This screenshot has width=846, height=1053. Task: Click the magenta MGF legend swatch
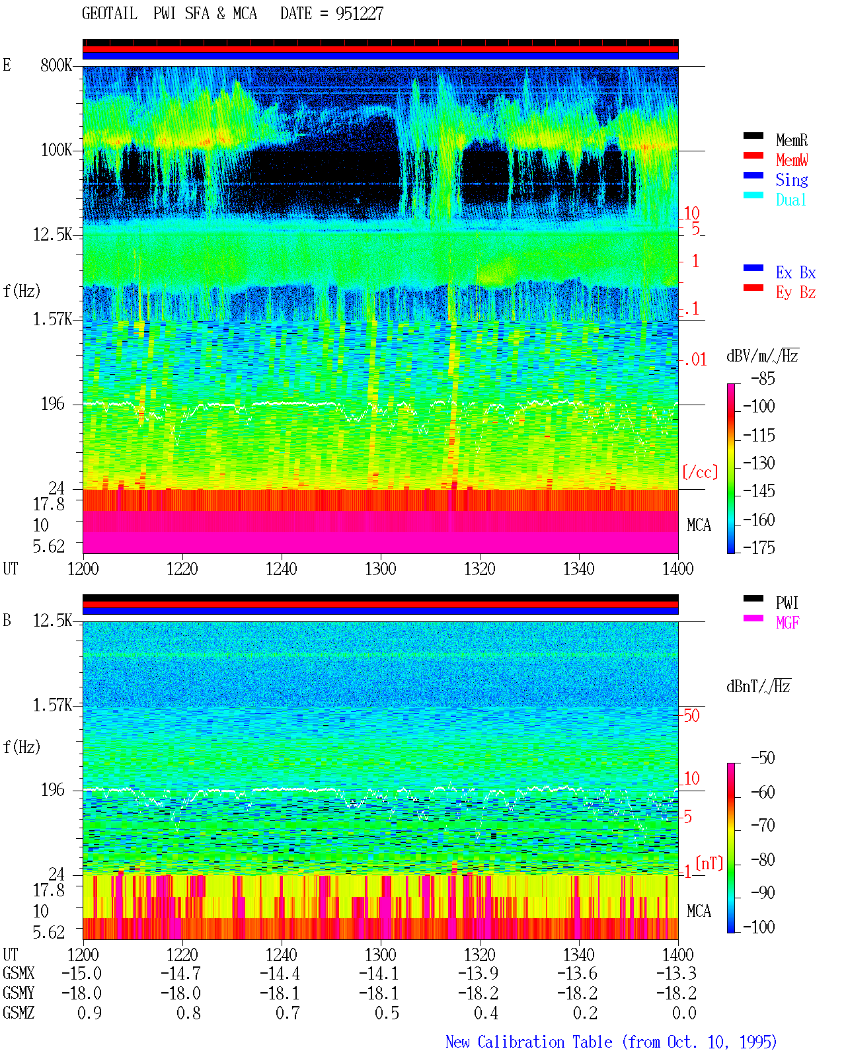click(753, 618)
